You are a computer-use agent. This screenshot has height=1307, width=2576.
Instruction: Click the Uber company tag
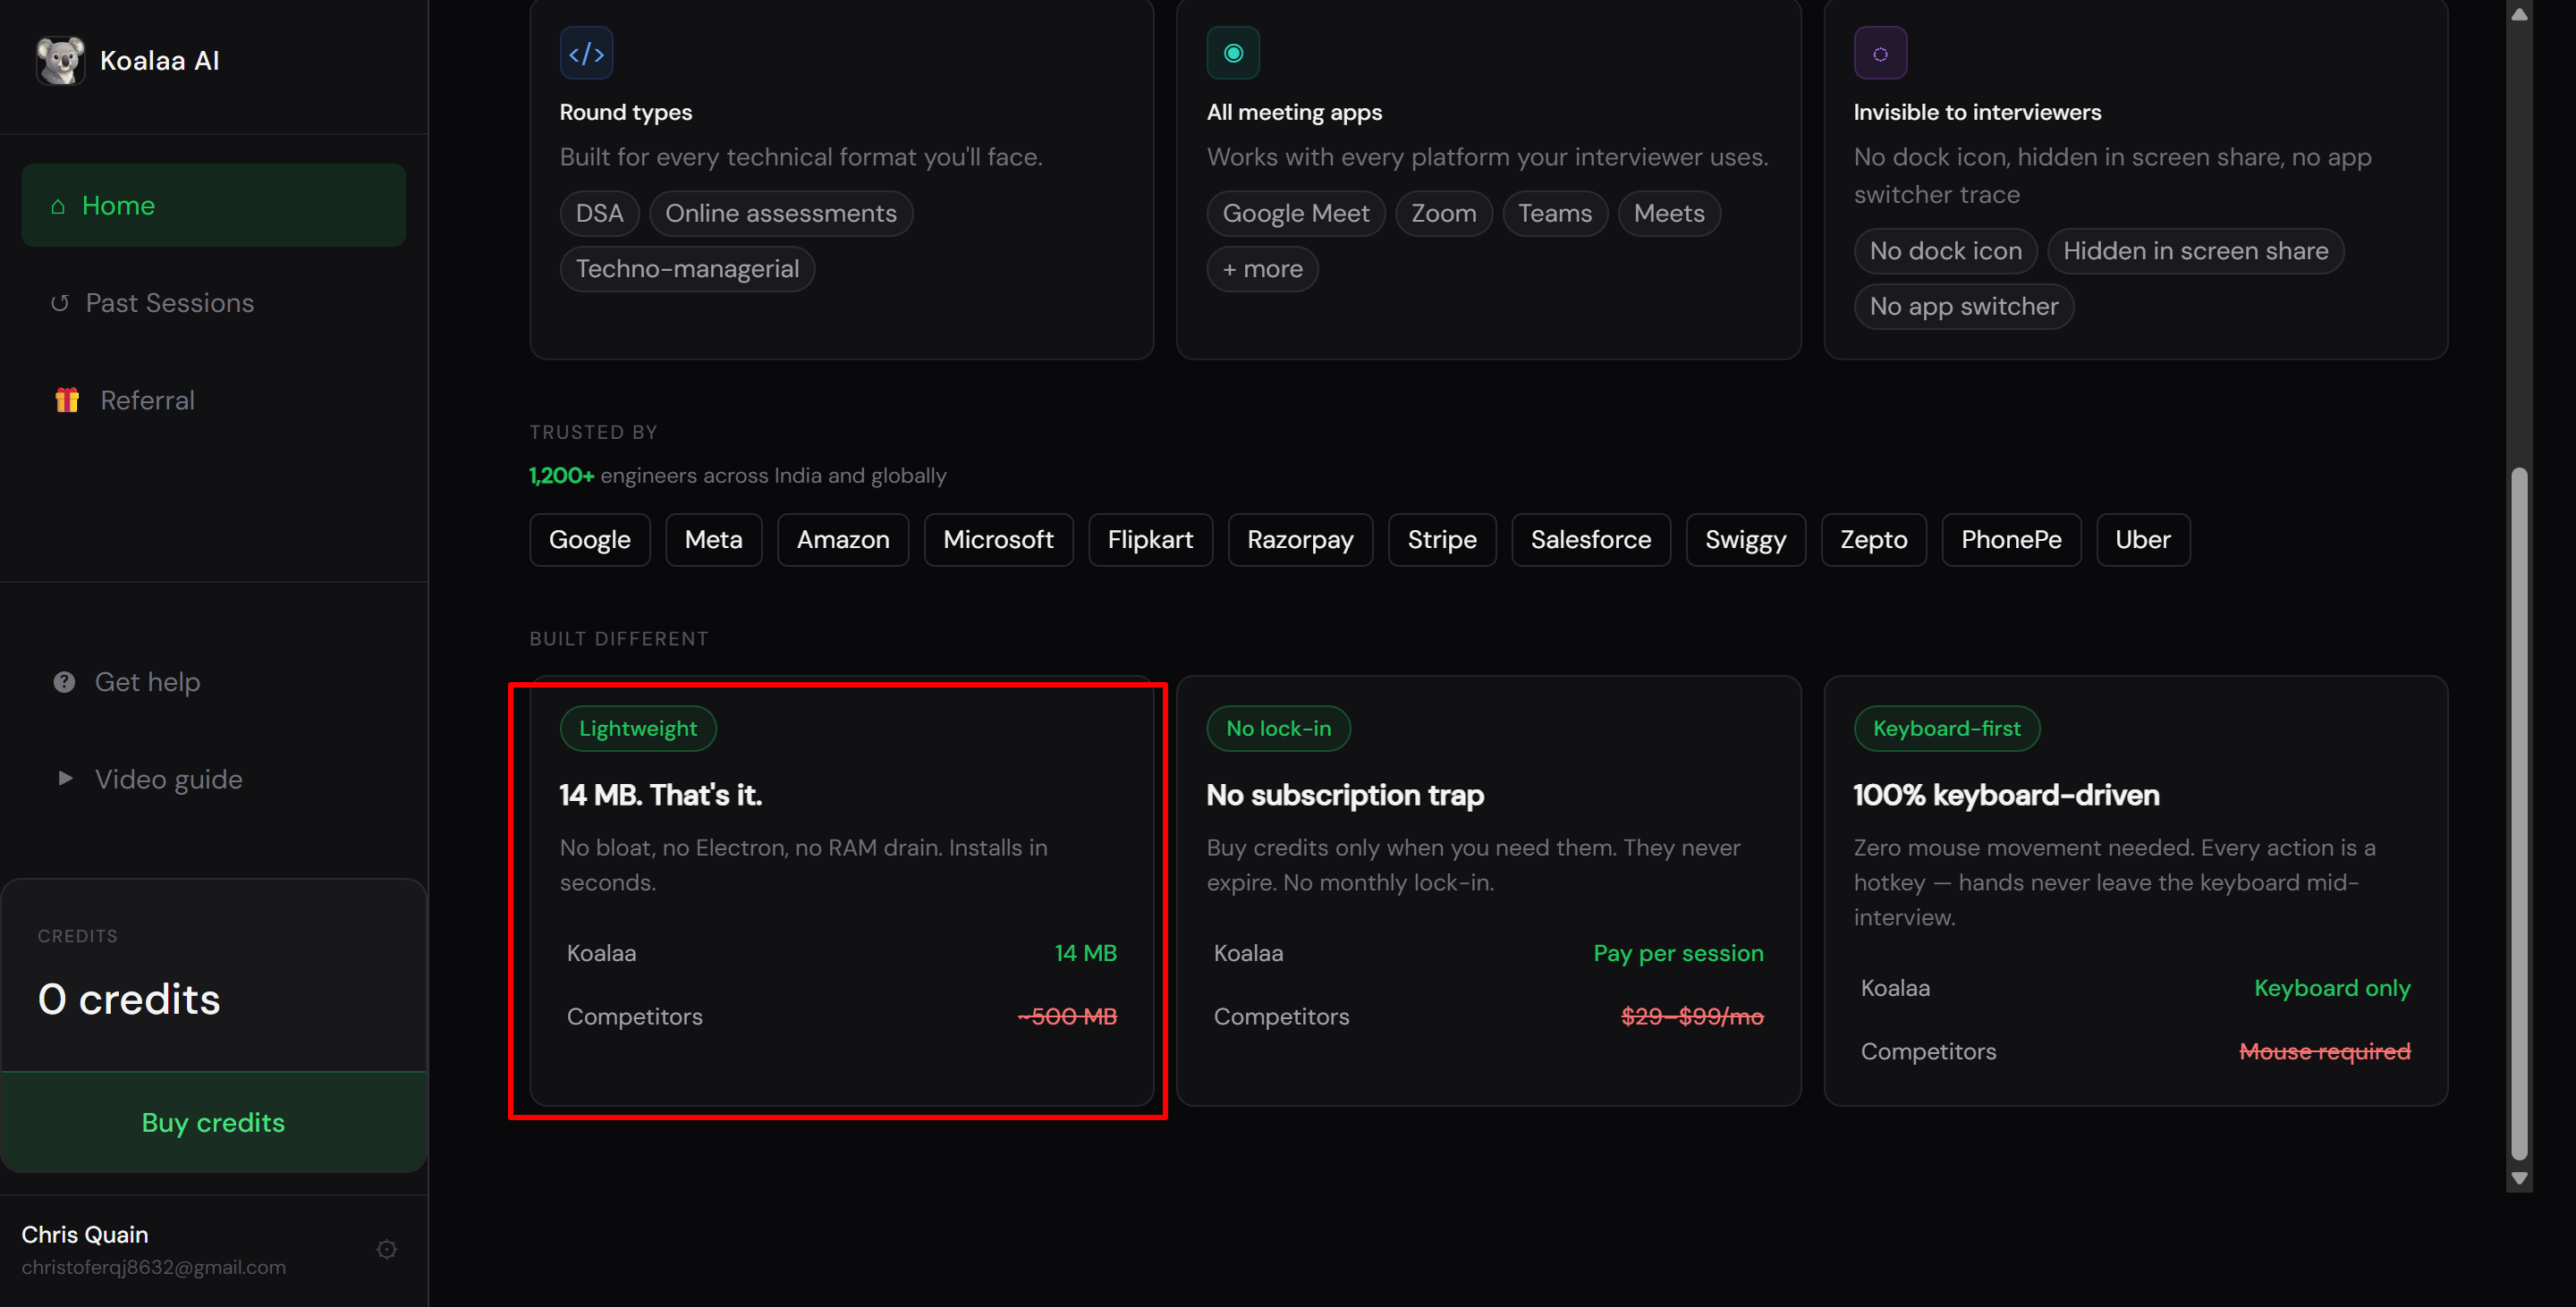click(2142, 540)
